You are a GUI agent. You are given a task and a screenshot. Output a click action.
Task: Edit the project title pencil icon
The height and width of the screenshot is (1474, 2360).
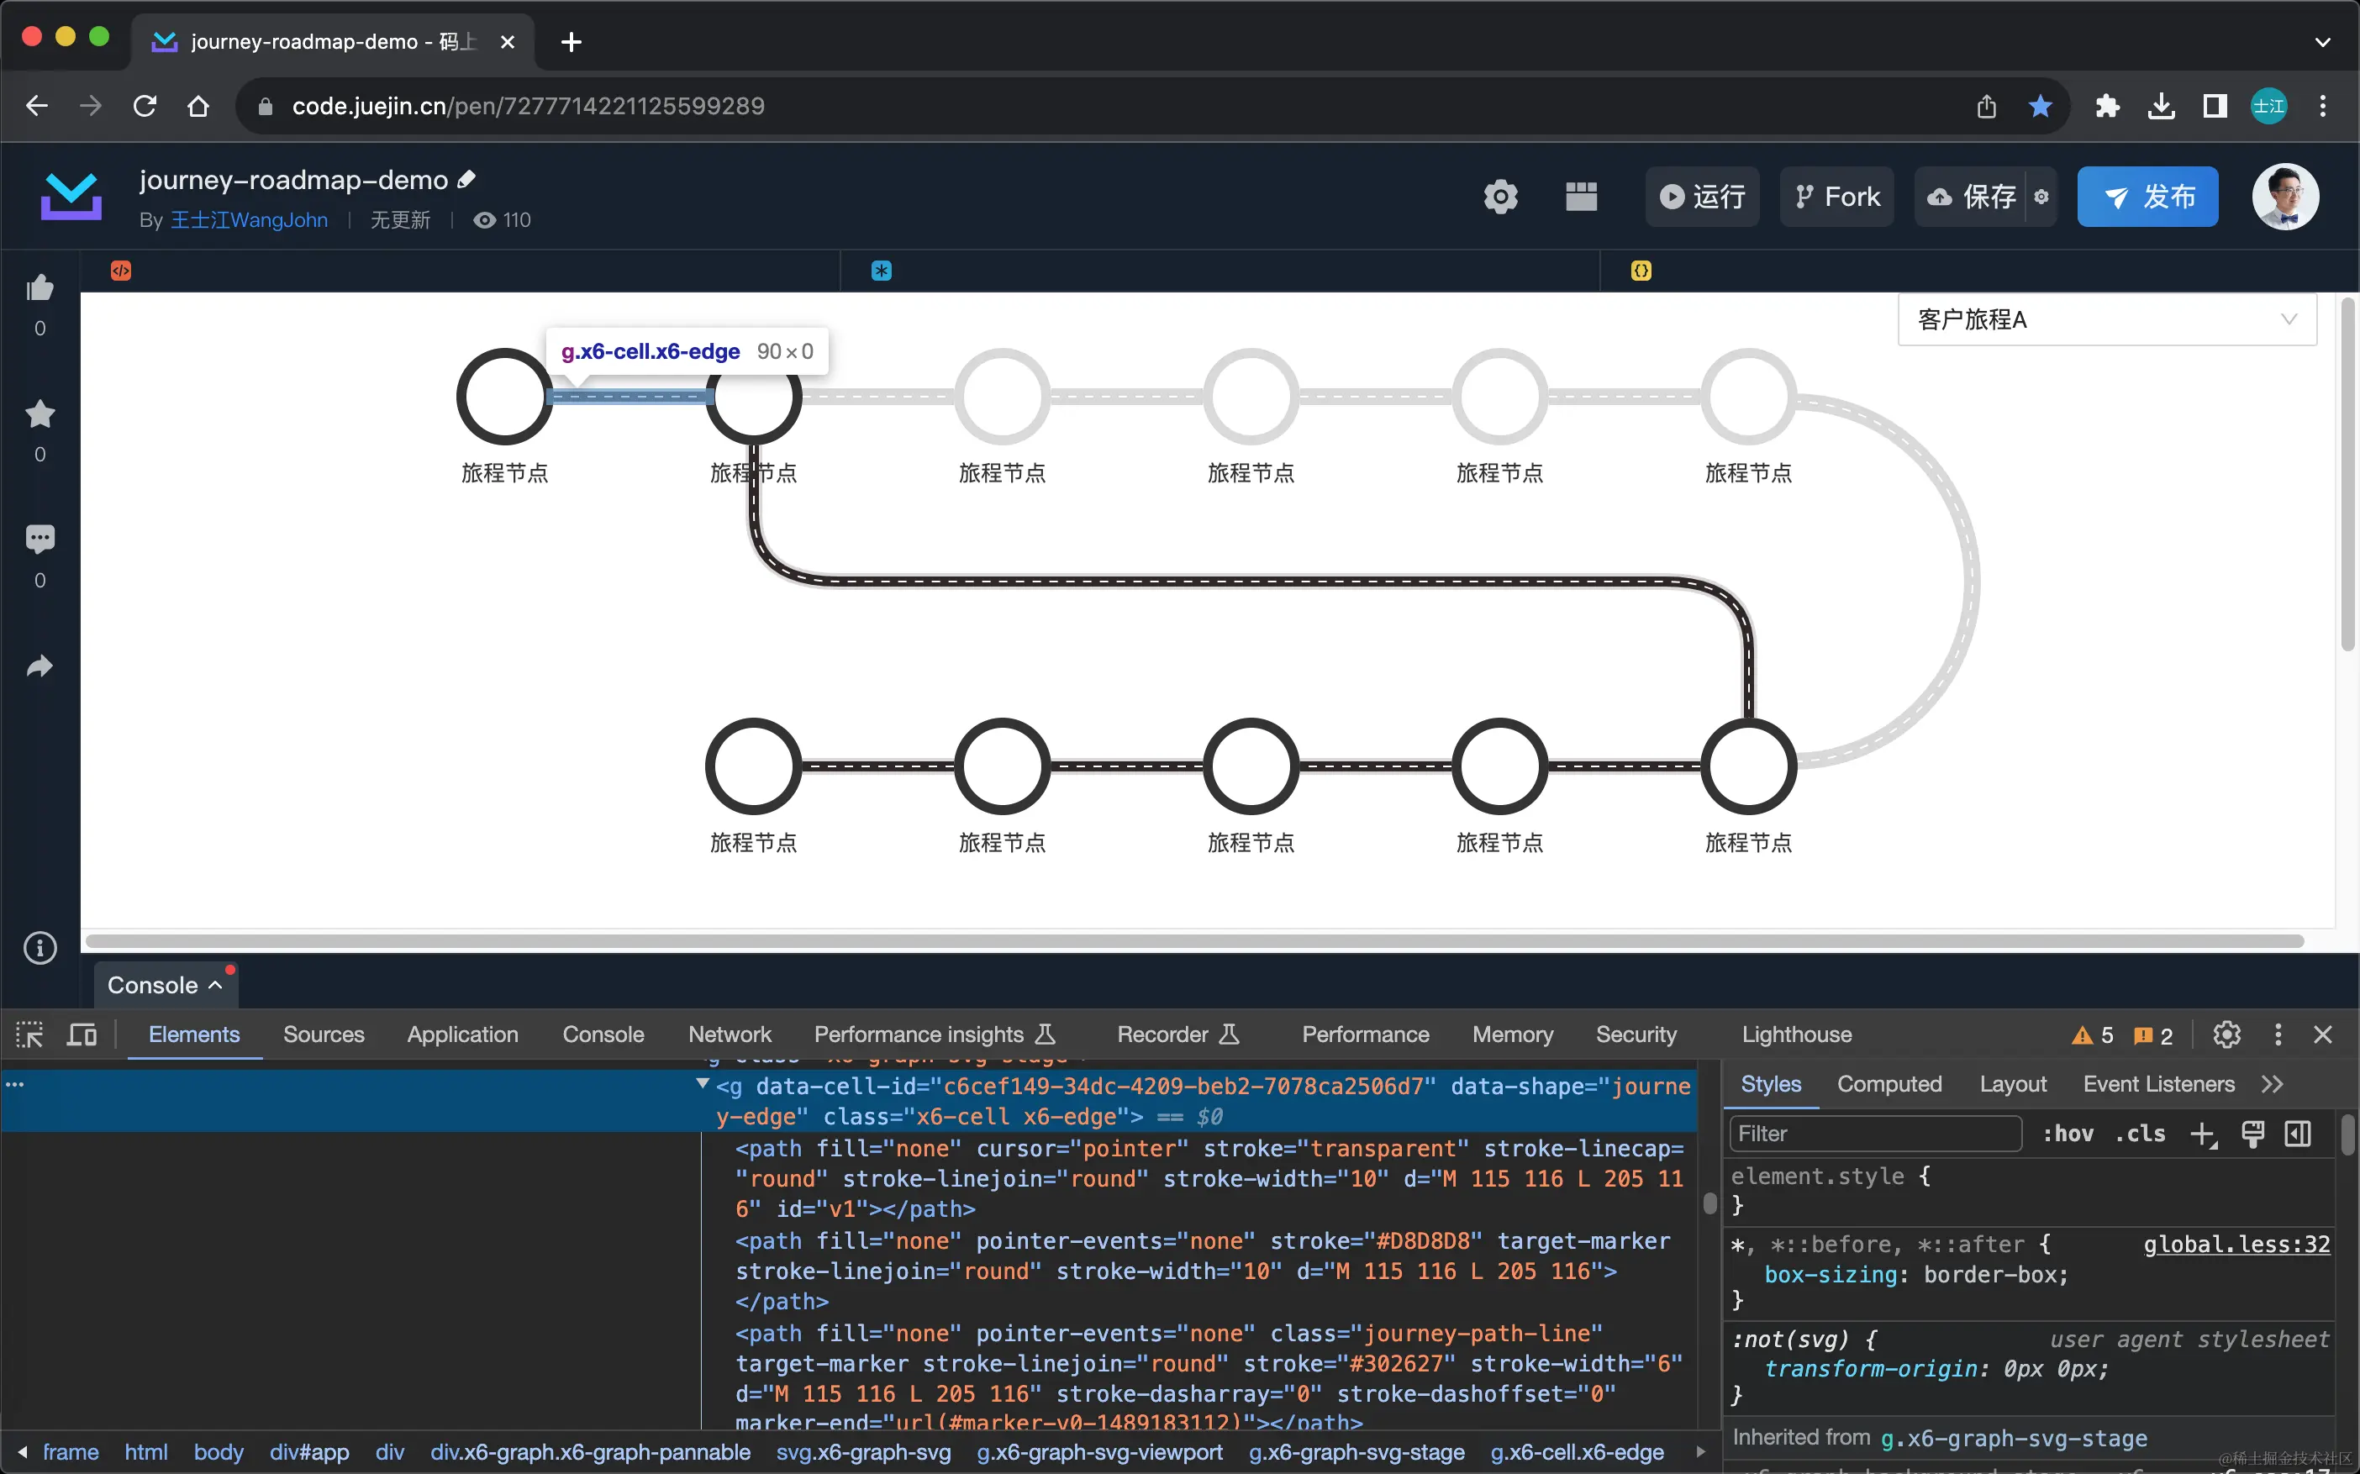467,178
